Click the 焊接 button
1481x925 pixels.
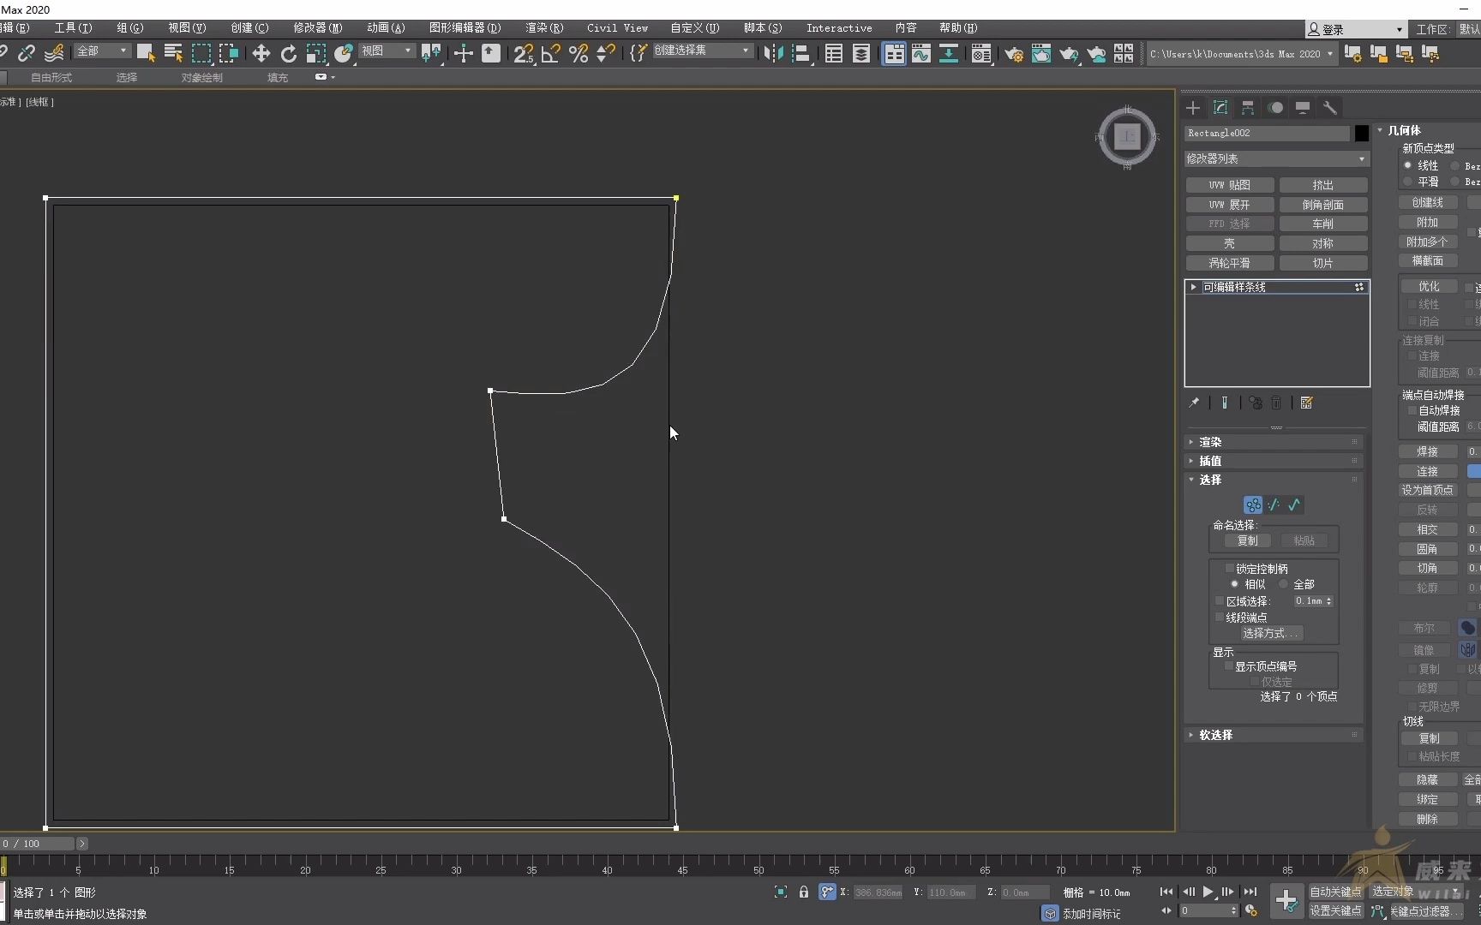tap(1427, 451)
